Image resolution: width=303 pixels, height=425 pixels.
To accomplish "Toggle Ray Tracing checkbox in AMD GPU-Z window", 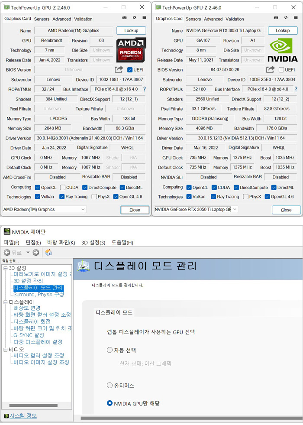I will pyautogui.click(x=62, y=197).
